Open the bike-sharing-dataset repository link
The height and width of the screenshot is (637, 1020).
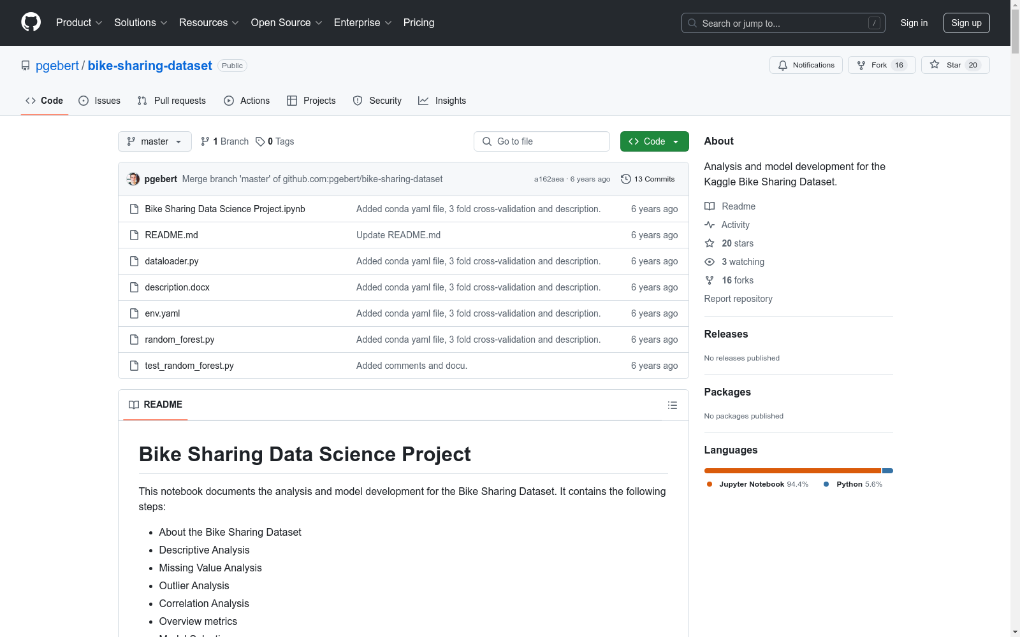click(150, 66)
